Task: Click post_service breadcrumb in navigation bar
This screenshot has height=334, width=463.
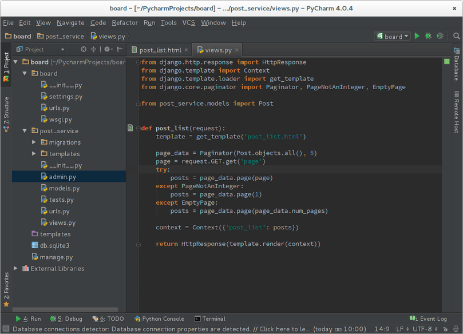Action: [61, 36]
